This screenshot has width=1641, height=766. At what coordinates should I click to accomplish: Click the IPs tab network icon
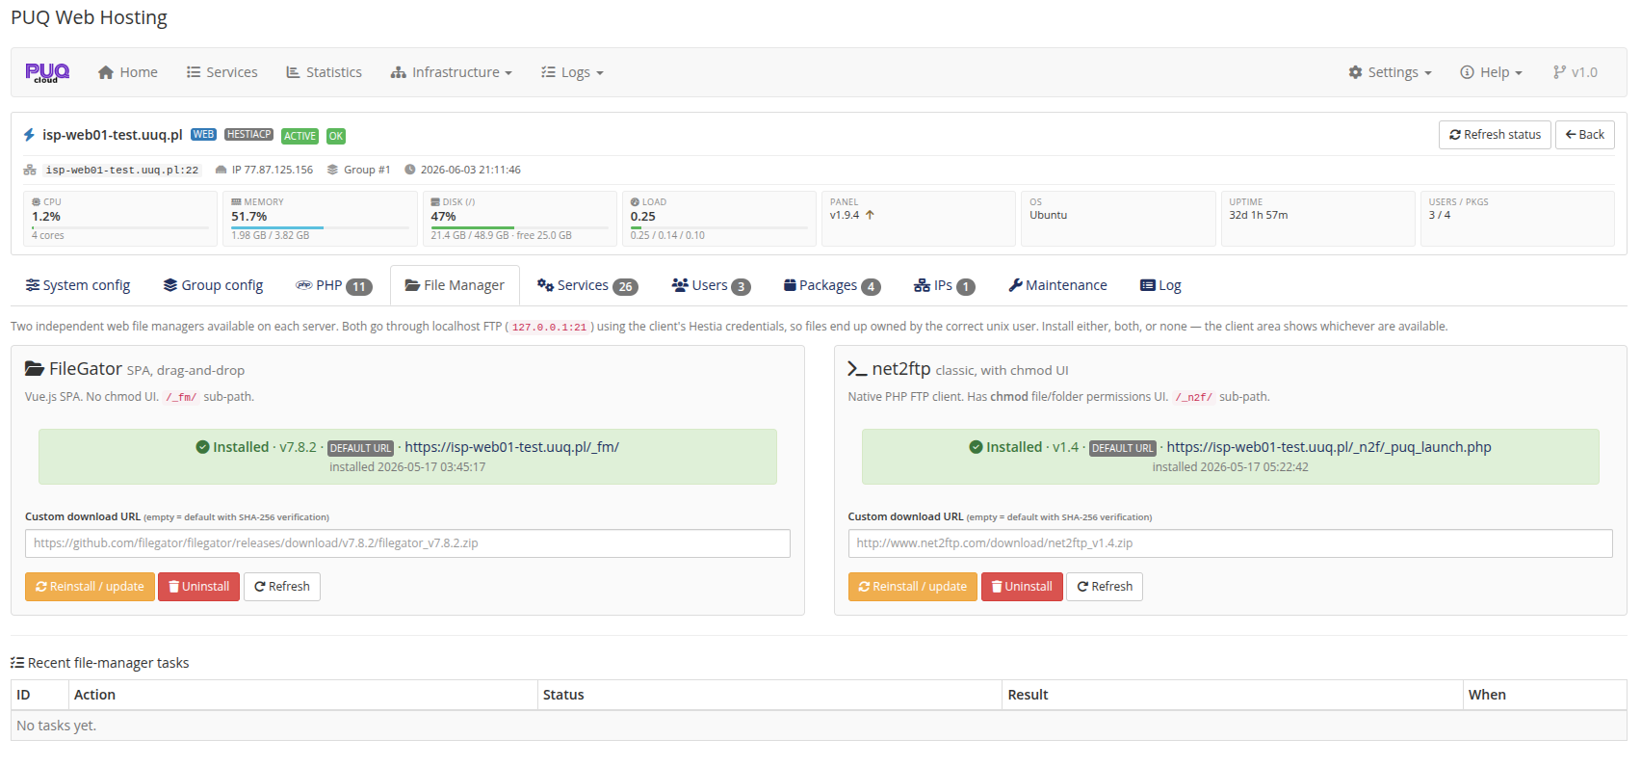coord(922,285)
